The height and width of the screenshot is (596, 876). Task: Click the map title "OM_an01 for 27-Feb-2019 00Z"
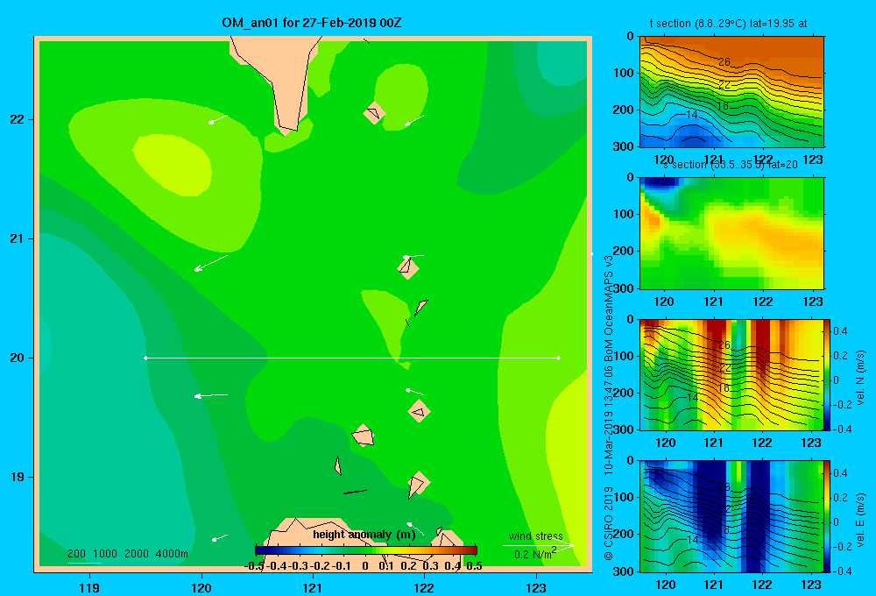pyautogui.click(x=311, y=23)
